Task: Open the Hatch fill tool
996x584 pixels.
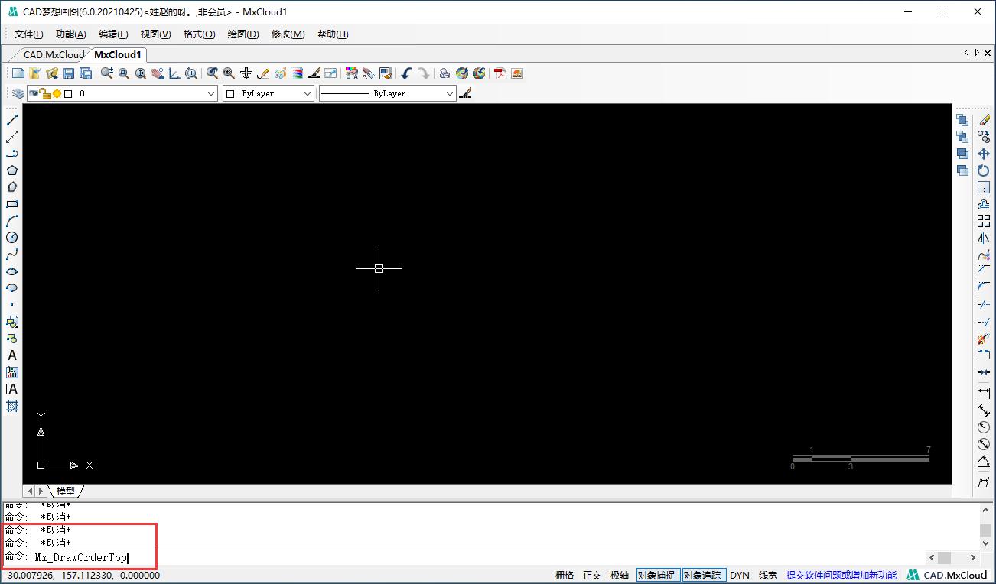Action: [12, 406]
